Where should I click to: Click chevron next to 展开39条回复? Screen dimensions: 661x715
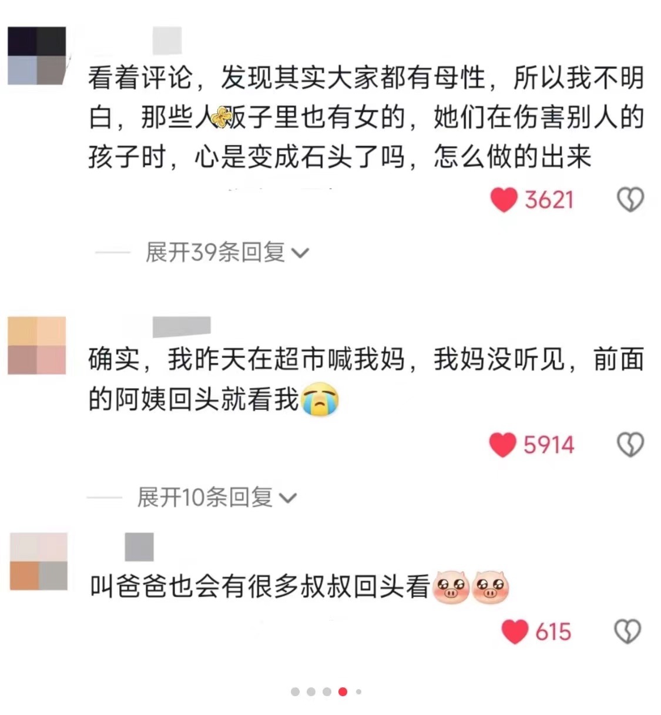click(300, 254)
